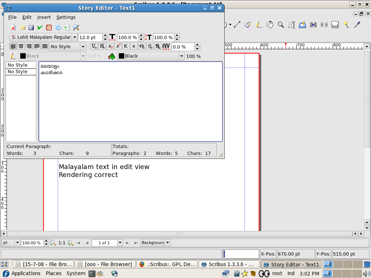This screenshot has height=278, width=371.
Task: Open the Lohit Malayalam Regular font dropdown
Action: [75, 37]
